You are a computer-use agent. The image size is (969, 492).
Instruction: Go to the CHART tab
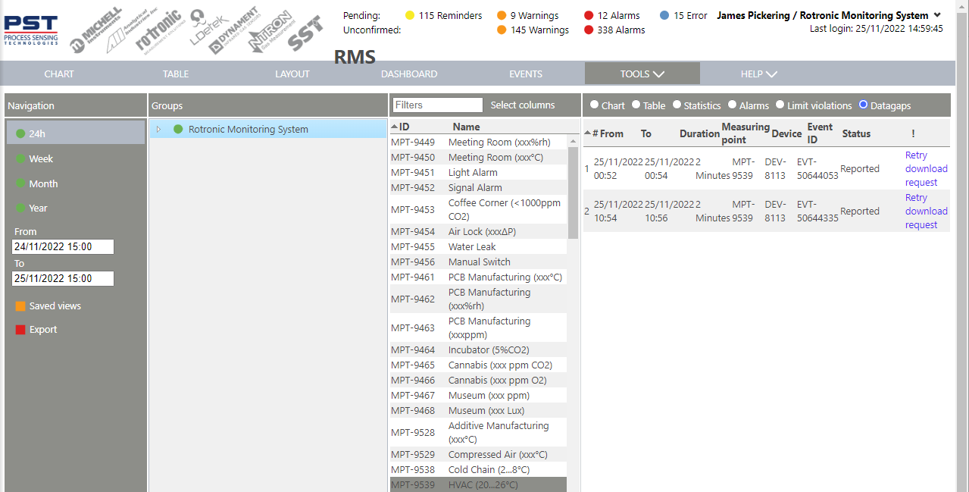point(59,74)
